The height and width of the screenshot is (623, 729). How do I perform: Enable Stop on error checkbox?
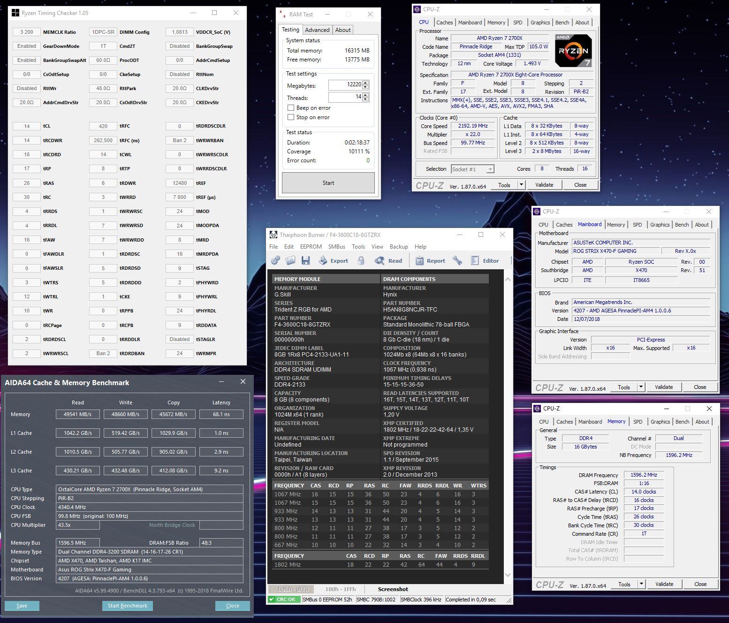pos(291,117)
